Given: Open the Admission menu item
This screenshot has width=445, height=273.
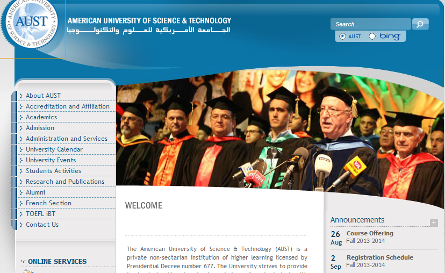Looking at the screenshot, I should (40, 128).
